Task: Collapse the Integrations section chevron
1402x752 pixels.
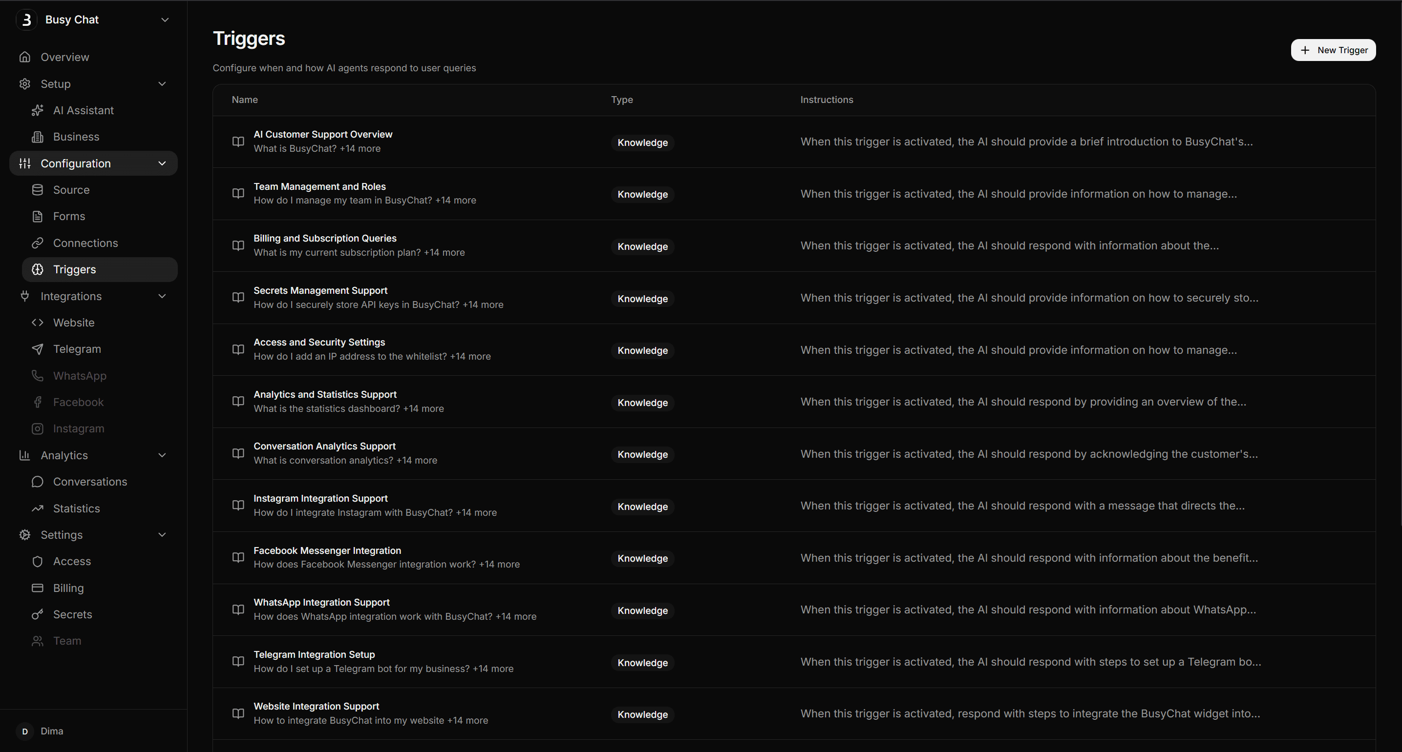Action: pos(162,296)
